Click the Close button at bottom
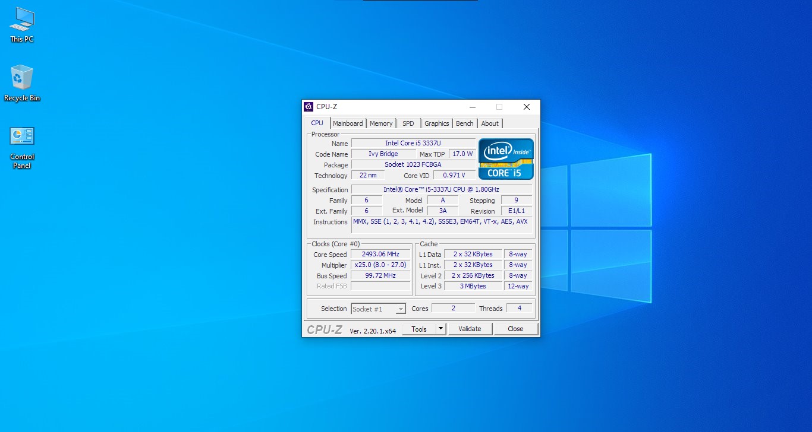 (515, 329)
